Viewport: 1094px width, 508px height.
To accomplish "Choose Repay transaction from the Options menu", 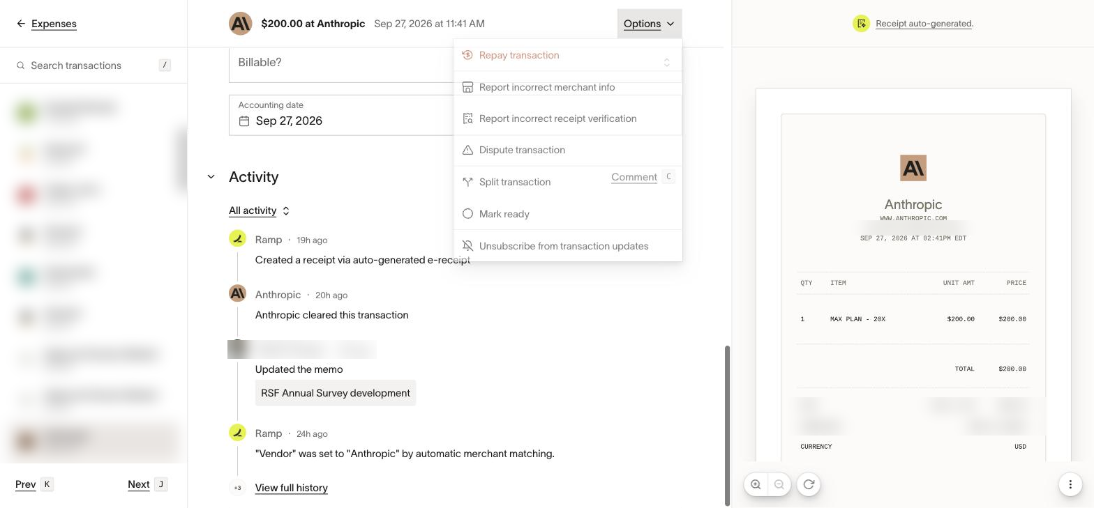I will (567, 55).
